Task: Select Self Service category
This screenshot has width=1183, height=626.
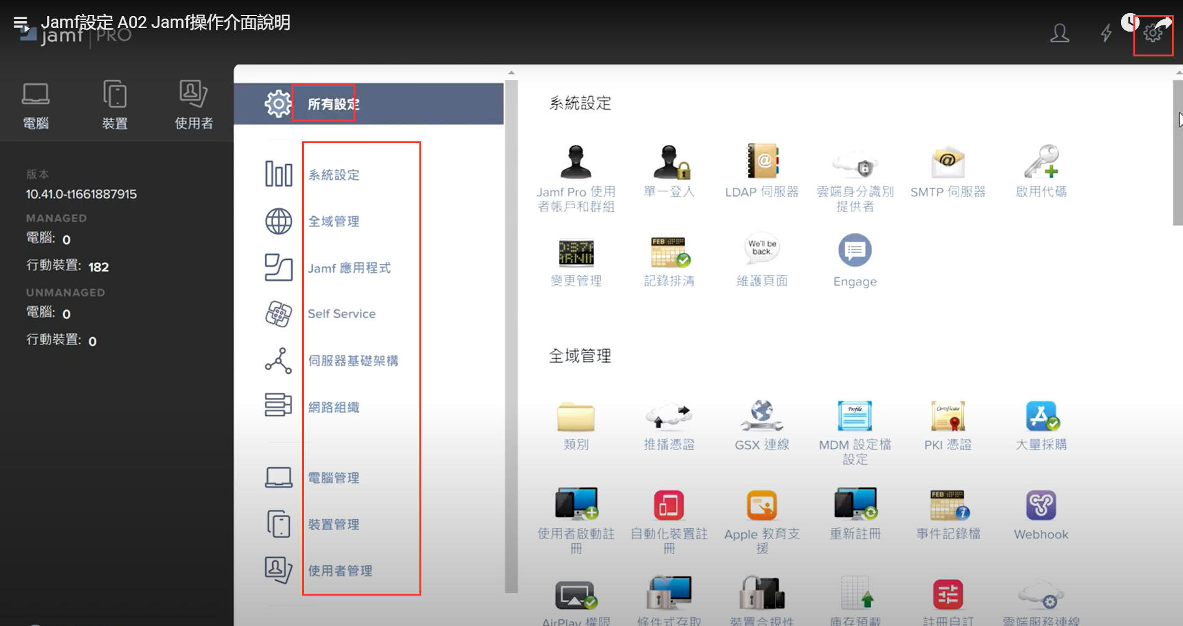Action: (342, 314)
